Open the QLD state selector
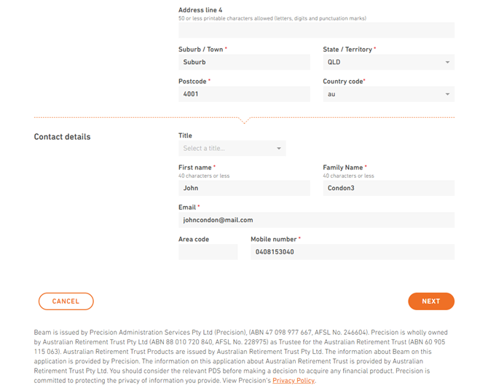The image size is (480, 391). [388, 62]
